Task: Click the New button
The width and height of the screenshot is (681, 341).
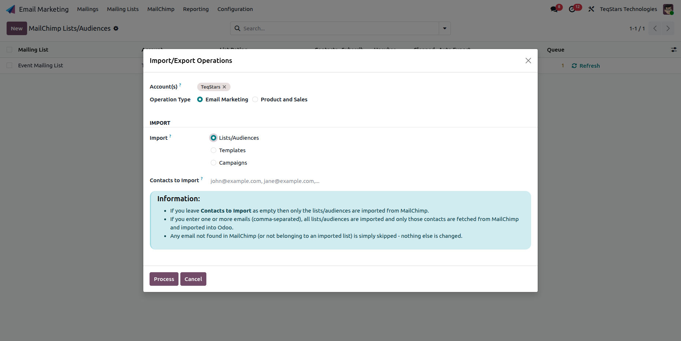Action: 17,29
